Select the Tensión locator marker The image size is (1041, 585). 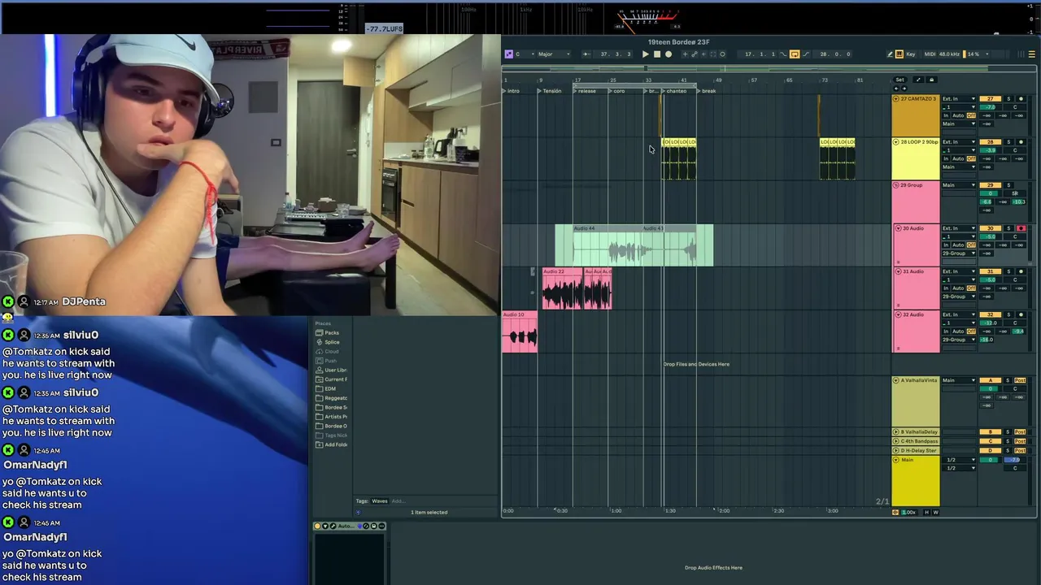pos(549,91)
